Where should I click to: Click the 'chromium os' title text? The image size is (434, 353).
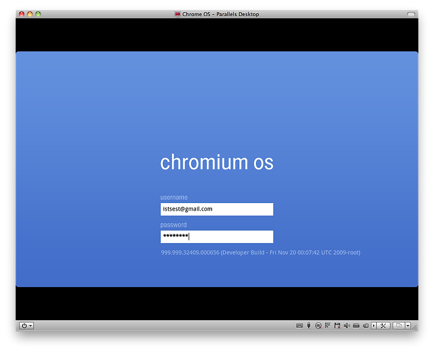(x=217, y=162)
